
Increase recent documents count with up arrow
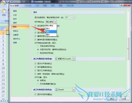[73, 17]
